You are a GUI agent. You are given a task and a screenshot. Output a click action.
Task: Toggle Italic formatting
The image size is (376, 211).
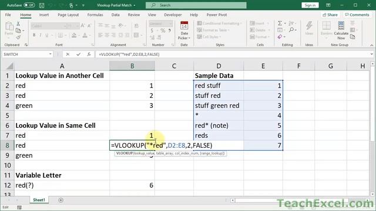(41, 35)
